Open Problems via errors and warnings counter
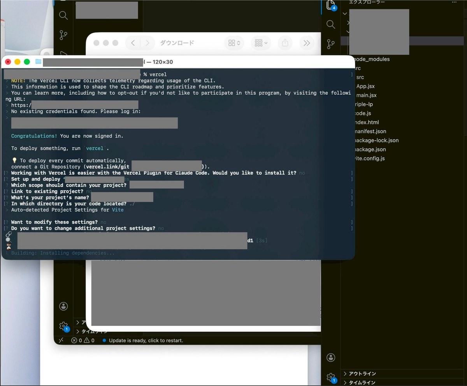This screenshot has height=386, width=467. coord(83,341)
